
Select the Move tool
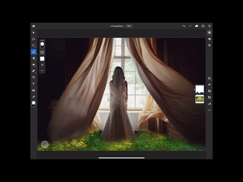[33, 33]
